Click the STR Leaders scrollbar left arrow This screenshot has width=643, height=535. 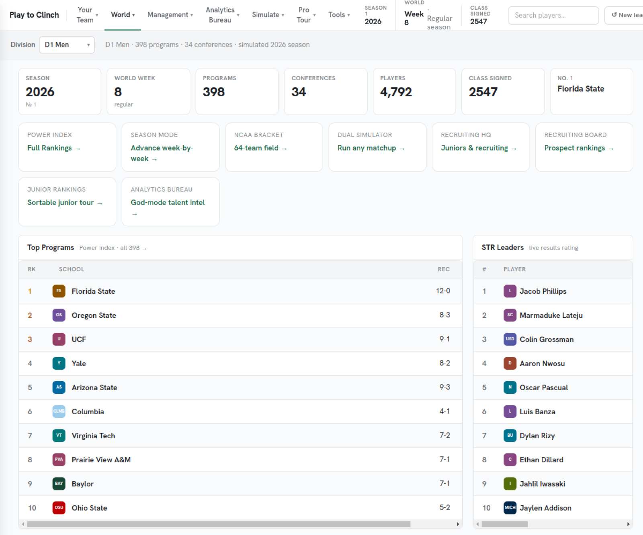tap(477, 524)
